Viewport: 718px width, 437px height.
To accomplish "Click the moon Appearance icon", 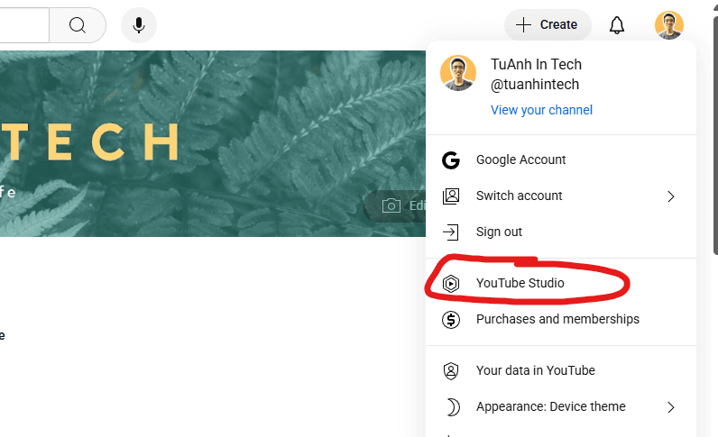I will [x=453, y=406].
